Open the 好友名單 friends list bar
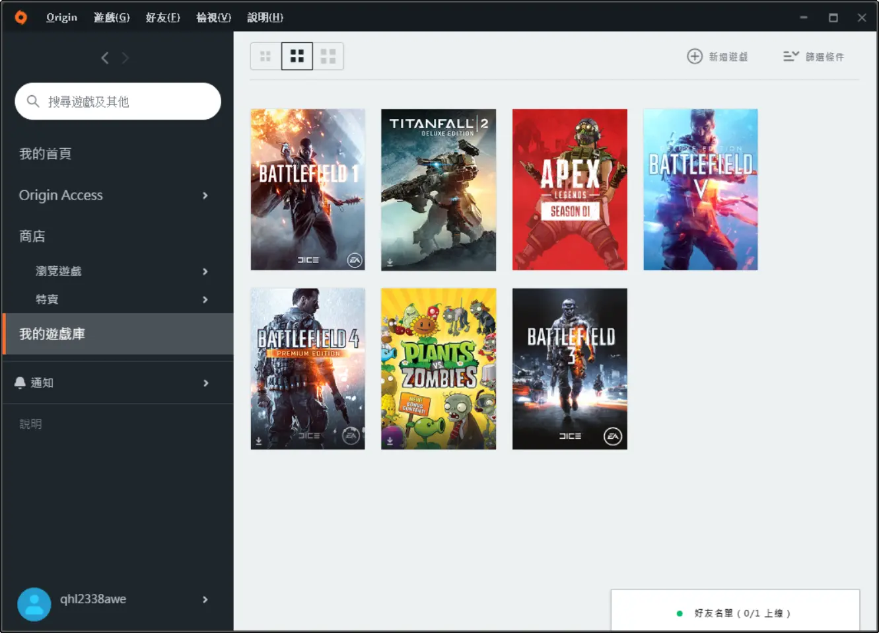The image size is (879, 633). pyautogui.click(x=736, y=611)
